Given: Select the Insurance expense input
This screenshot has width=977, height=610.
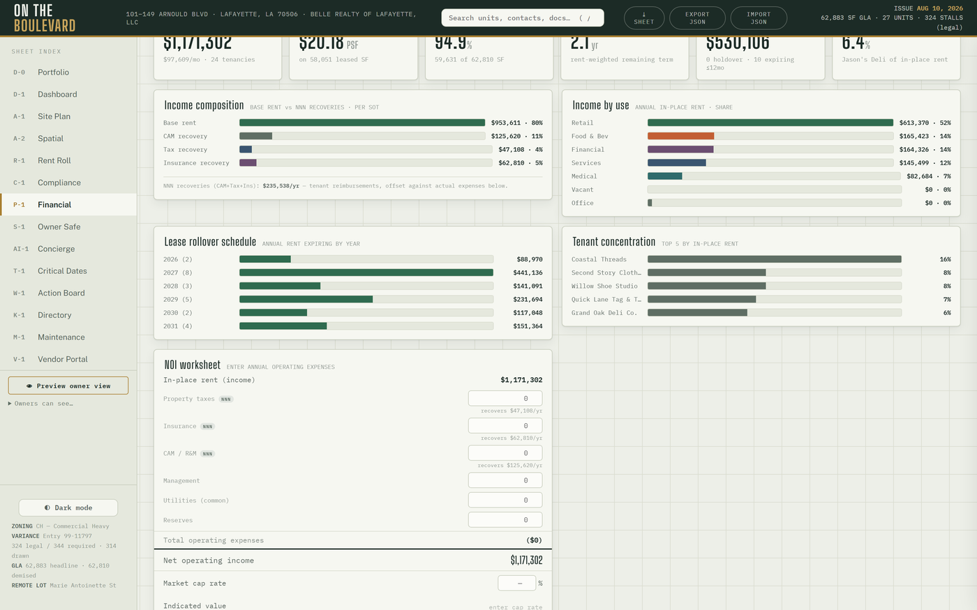Looking at the screenshot, I should pos(505,426).
